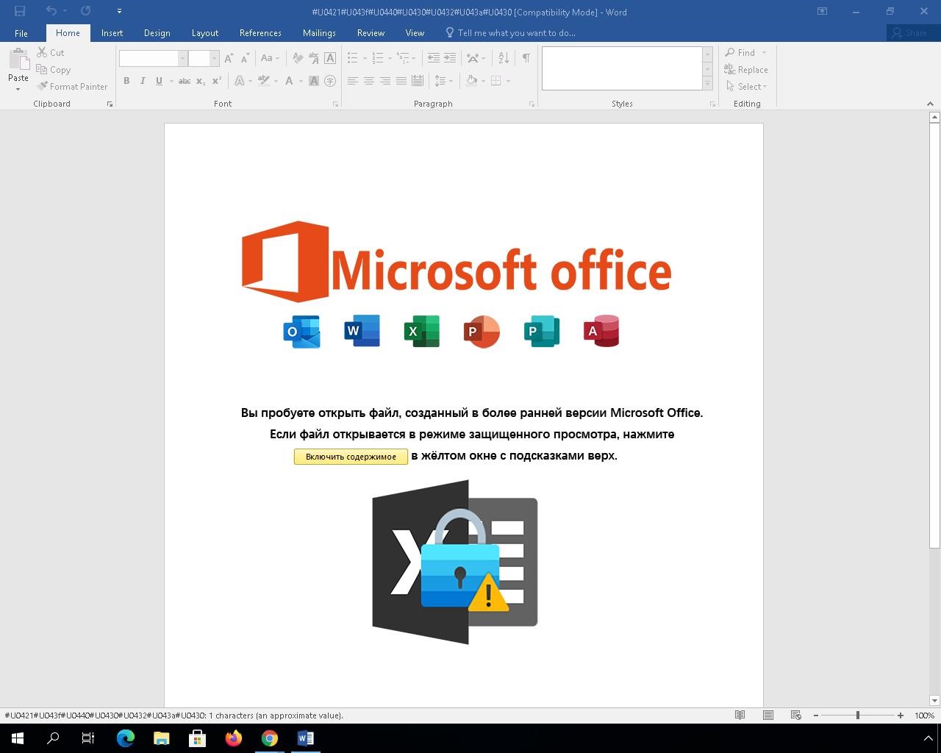941x753 pixels.
Task: Click the zoom slider handle
Action: click(x=857, y=715)
